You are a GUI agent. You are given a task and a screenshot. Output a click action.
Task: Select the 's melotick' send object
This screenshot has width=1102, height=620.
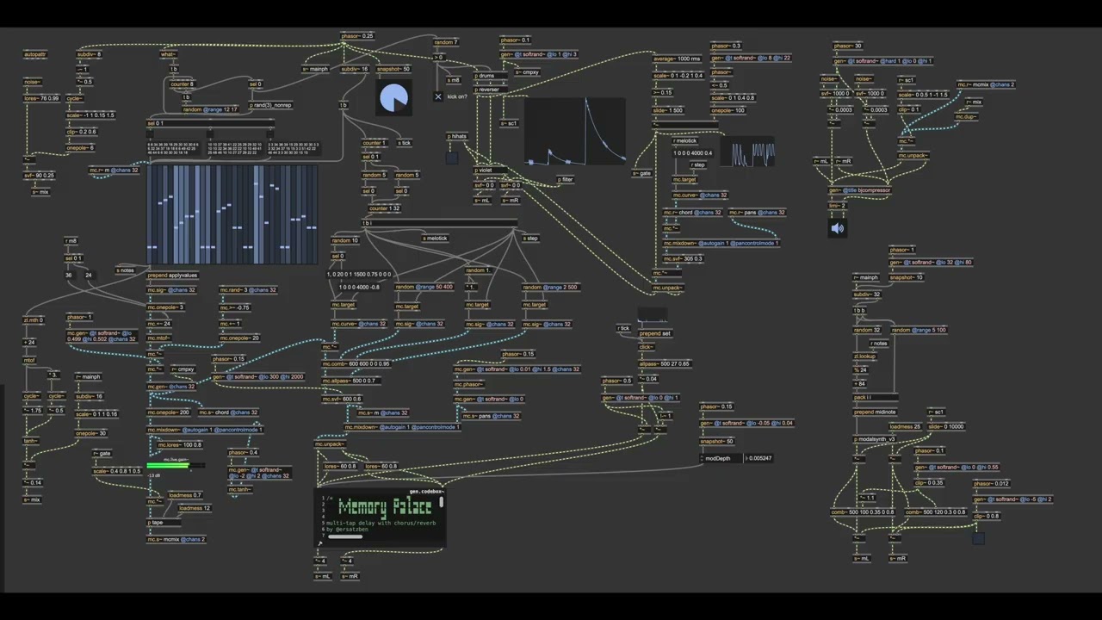coord(436,239)
